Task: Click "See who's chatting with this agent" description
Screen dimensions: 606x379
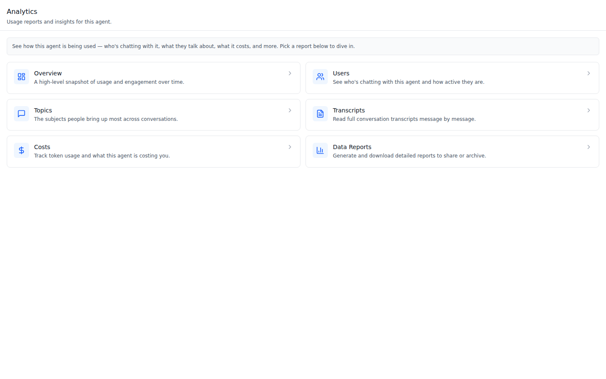Action: pyautogui.click(x=409, y=82)
